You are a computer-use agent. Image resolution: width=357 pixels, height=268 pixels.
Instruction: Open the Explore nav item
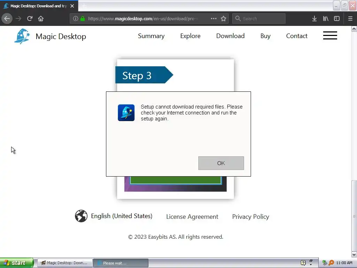[x=190, y=36]
